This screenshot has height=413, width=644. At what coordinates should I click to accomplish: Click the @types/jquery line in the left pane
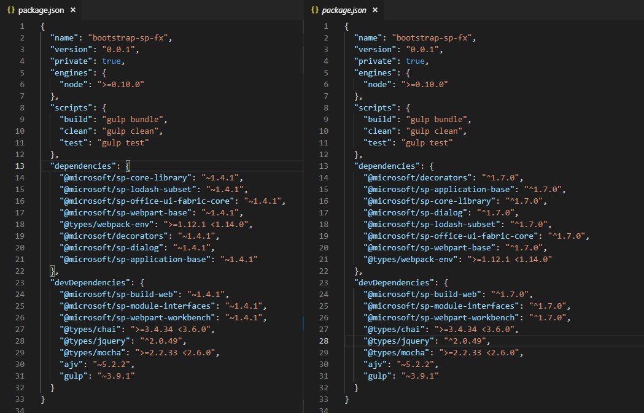pyautogui.click(x=123, y=341)
